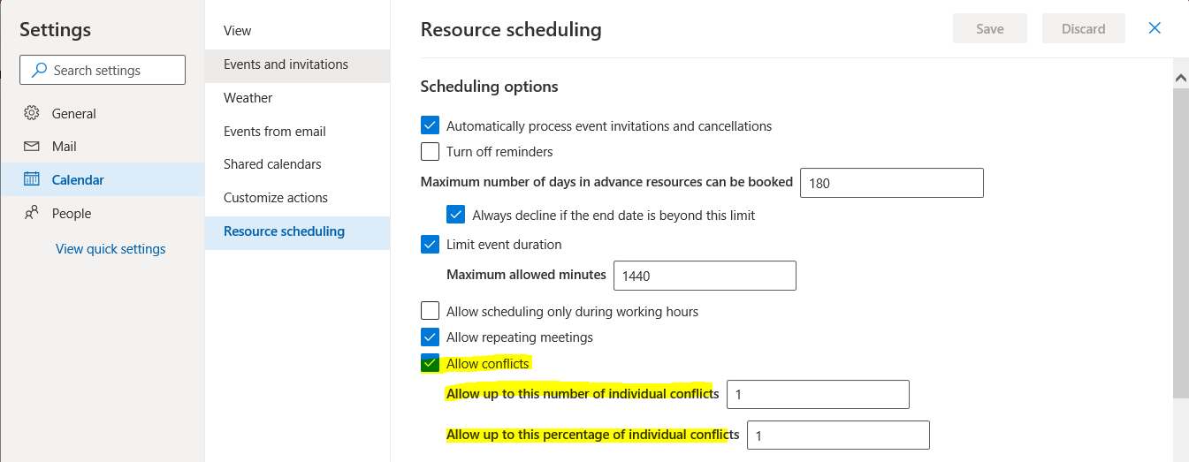Click the Mail envelope icon
Screen dimensions: 1189x462
[x=32, y=147]
